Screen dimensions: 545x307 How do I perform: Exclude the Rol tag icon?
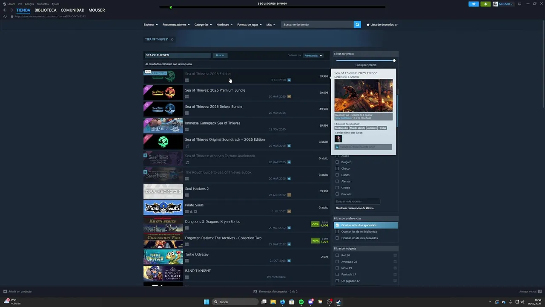coord(395,255)
